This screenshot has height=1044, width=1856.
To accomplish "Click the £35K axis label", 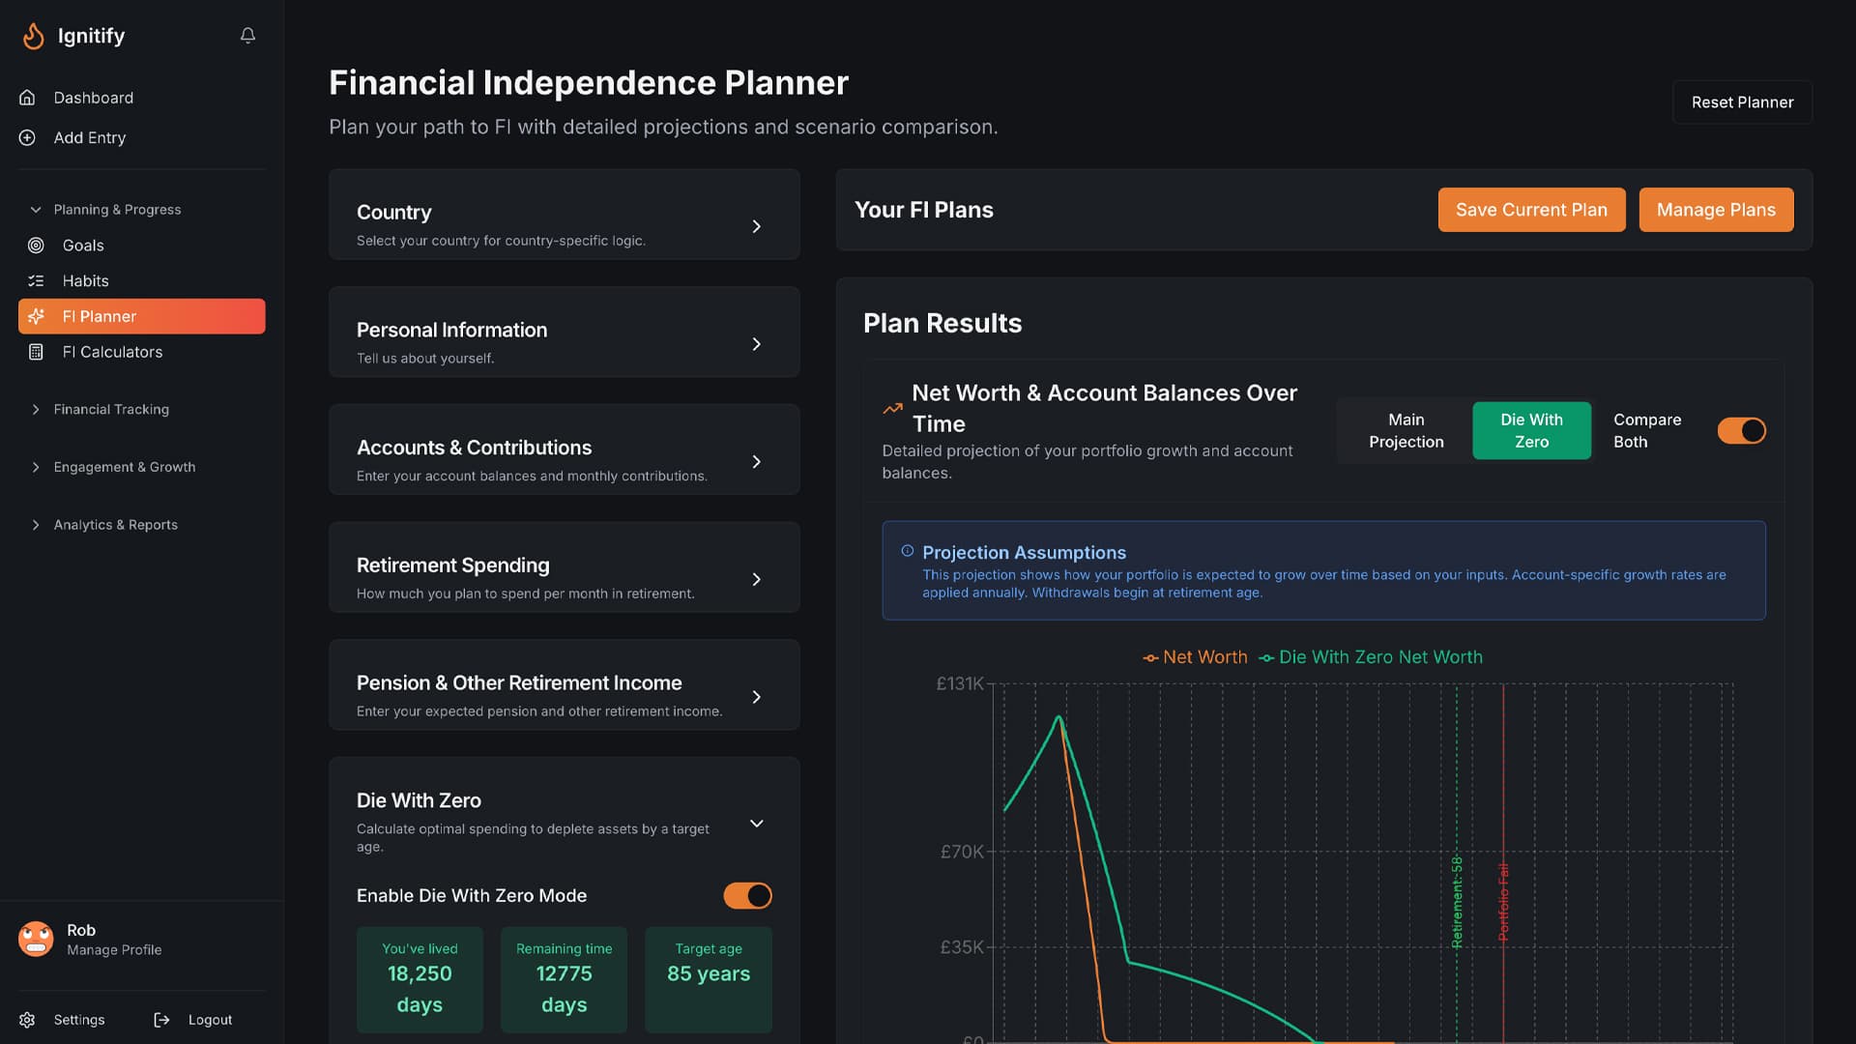I will pos(962,947).
